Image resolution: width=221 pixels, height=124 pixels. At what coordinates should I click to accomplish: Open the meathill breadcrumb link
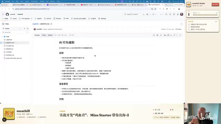tap(35, 24)
